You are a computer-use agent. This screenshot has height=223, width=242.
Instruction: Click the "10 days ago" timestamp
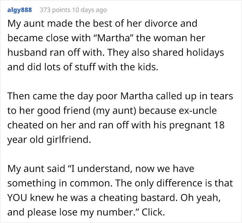coord(89,10)
